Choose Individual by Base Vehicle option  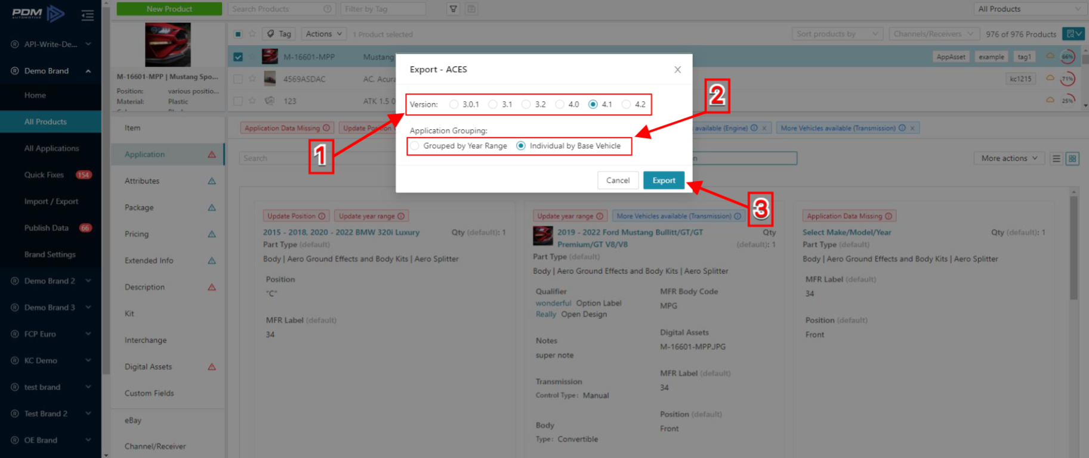[x=521, y=146]
